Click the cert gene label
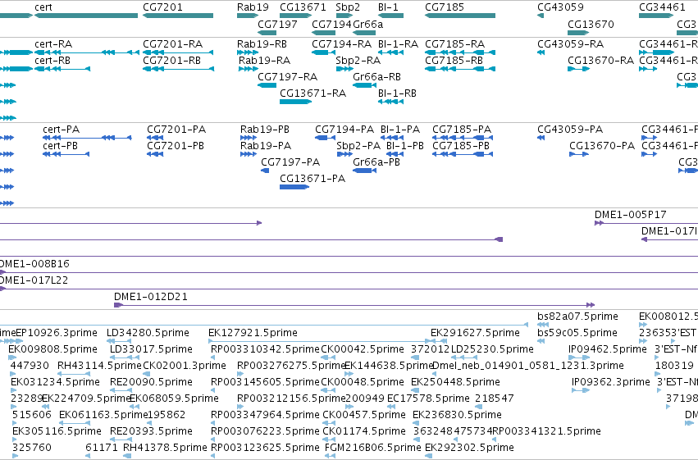The width and height of the screenshot is (698, 460). coord(43,7)
